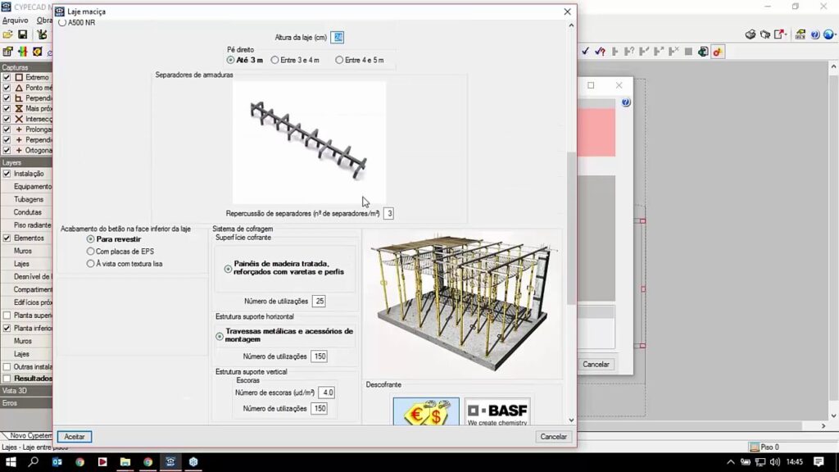Click the globe icon in top toolbar

click(x=829, y=34)
